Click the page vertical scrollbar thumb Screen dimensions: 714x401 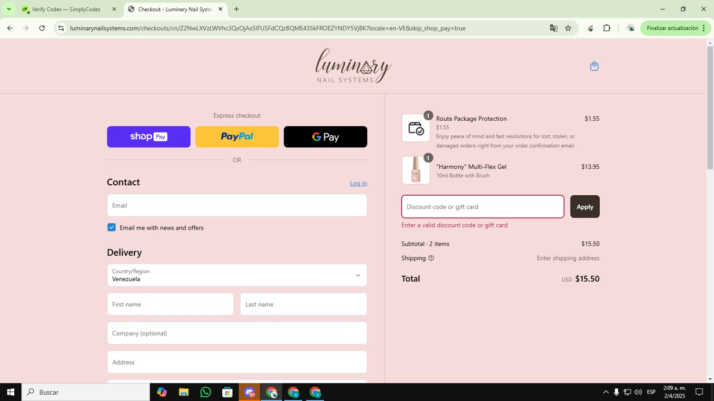[710, 108]
